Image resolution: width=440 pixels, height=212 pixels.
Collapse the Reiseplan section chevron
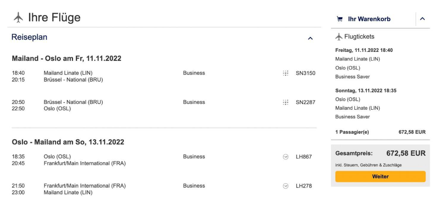pos(310,38)
